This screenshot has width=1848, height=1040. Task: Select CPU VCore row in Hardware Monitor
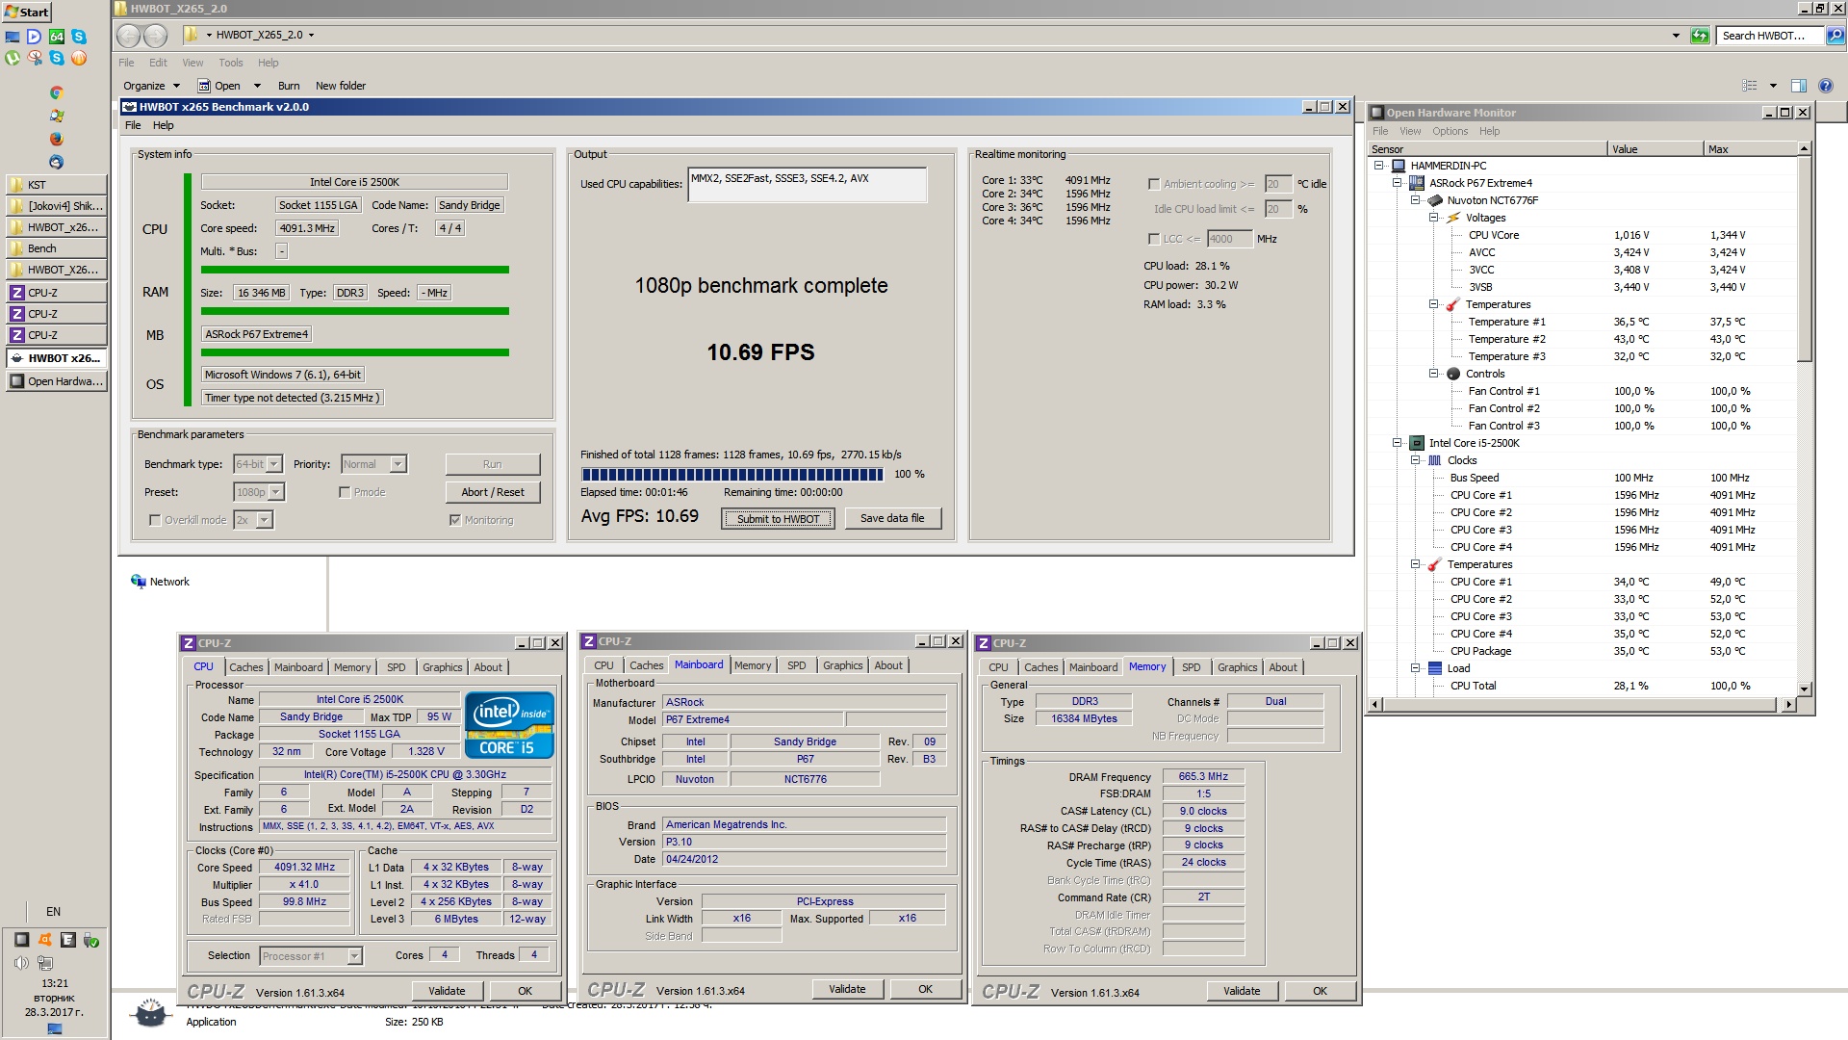[x=1583, y=235]
